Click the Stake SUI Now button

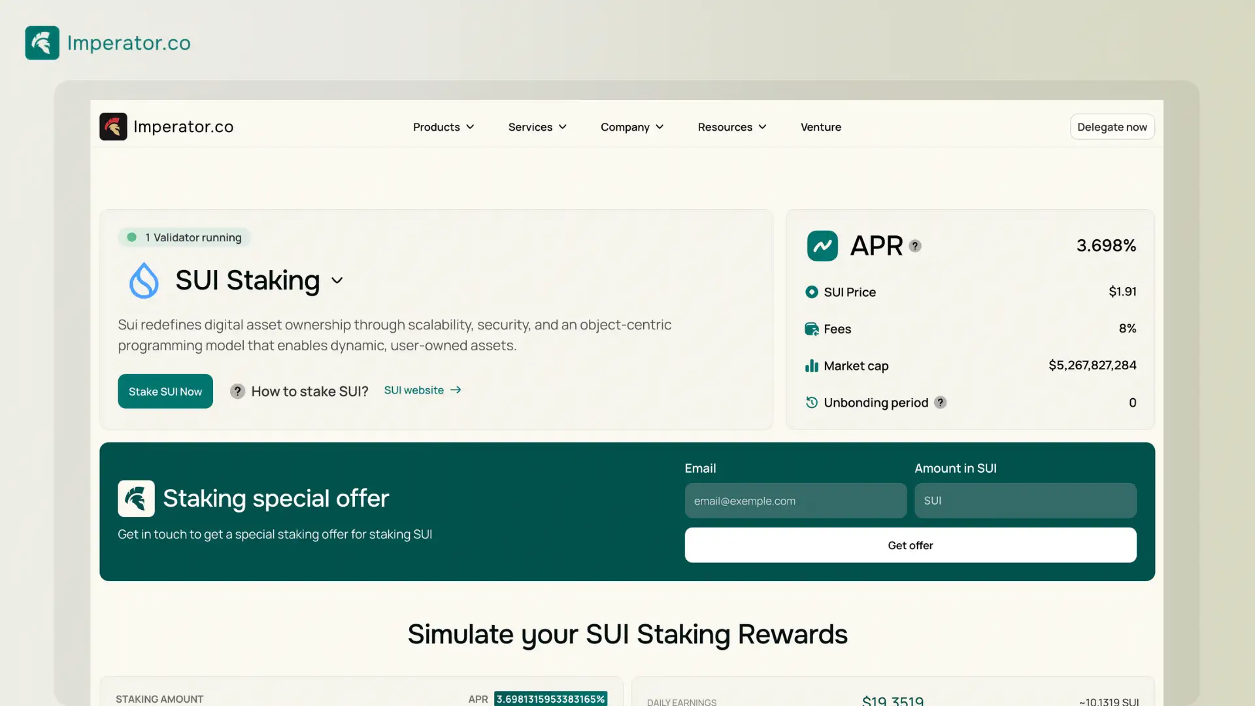pyautogui.click(x=165, y=390)
